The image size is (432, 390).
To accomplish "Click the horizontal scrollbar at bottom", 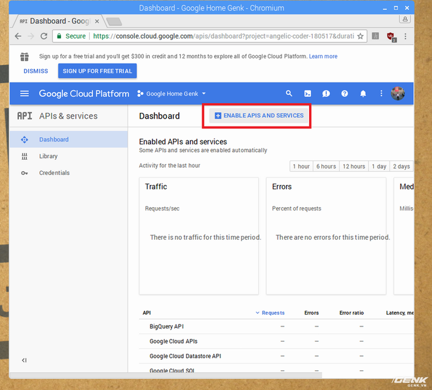I will pos(166,376).
